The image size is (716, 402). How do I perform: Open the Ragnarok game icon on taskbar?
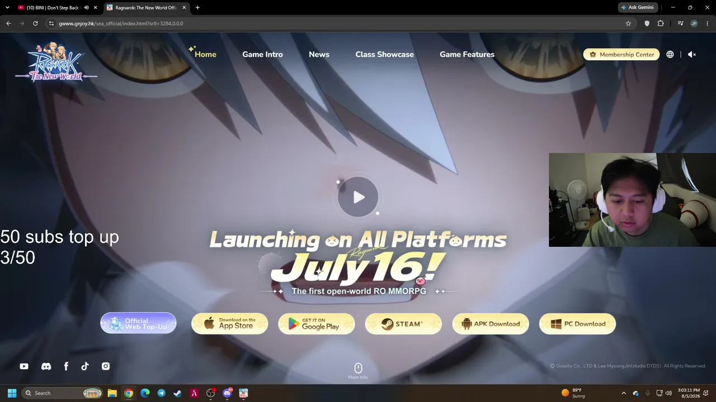coord(243,393)
